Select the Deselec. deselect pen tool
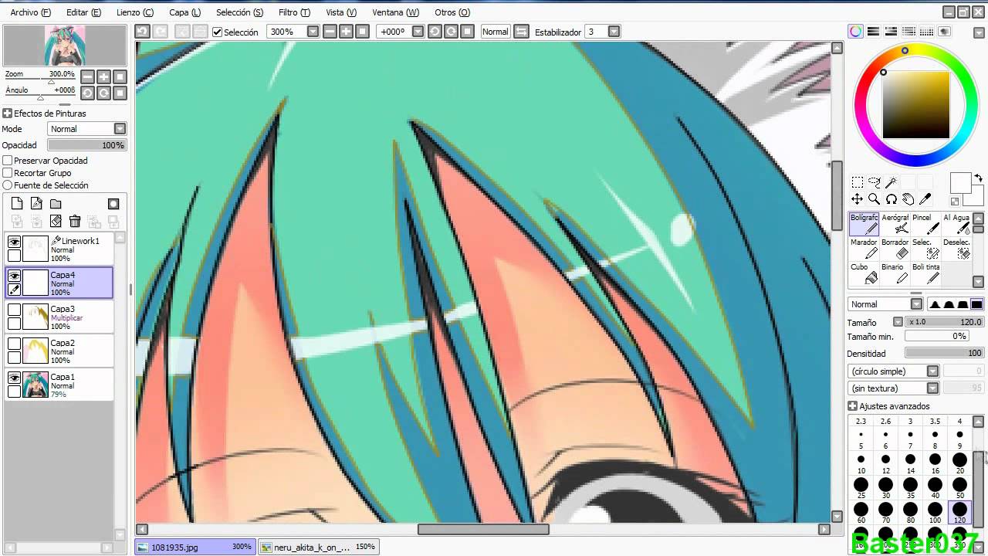 point(956,249)
